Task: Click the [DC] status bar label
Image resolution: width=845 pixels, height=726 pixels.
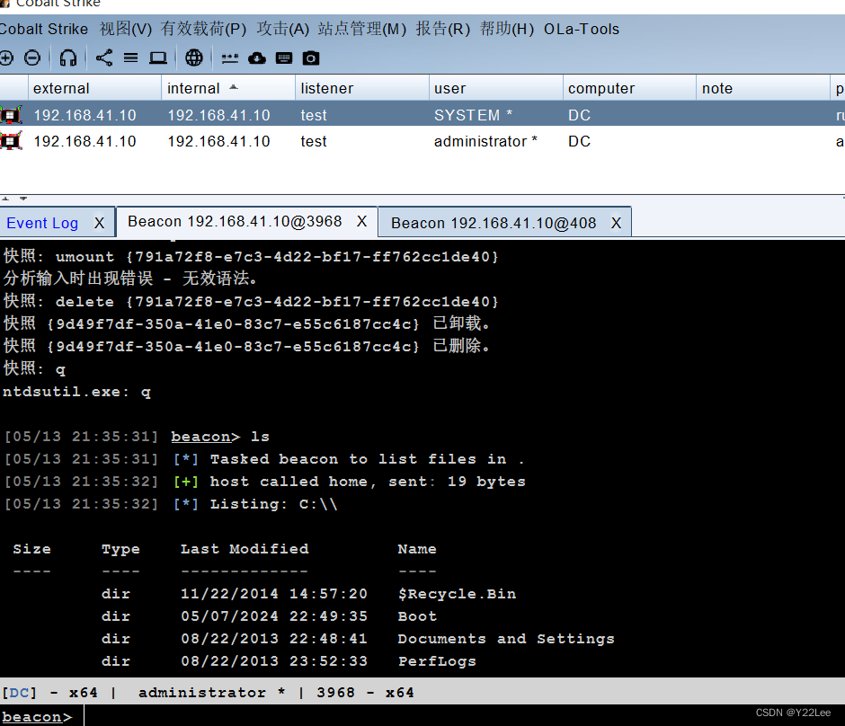Action: 20,692
